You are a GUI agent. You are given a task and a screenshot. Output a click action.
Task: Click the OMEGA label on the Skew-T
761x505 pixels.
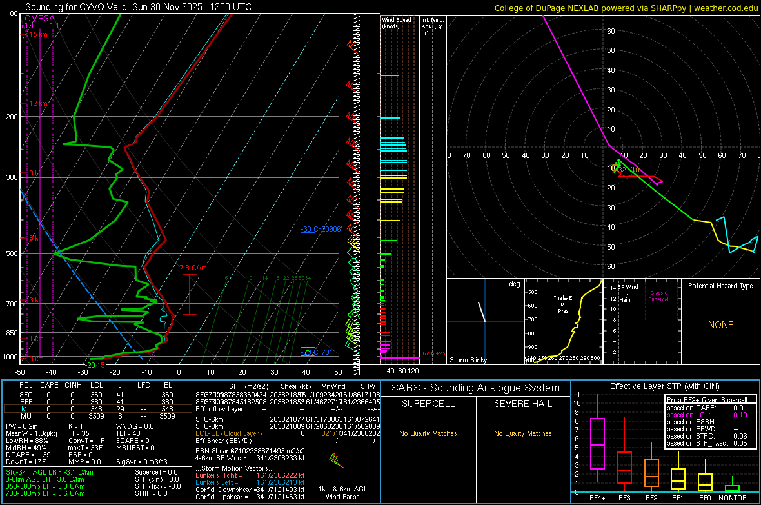coord(40,19)
